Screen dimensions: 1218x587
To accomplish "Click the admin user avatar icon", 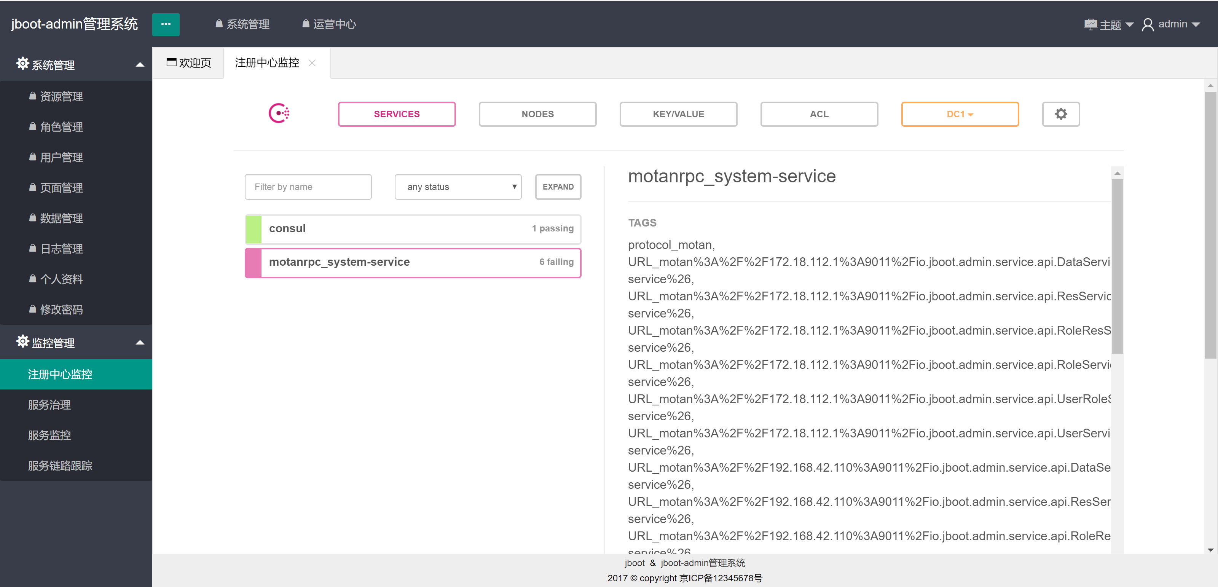I will tap(1147, 25).
